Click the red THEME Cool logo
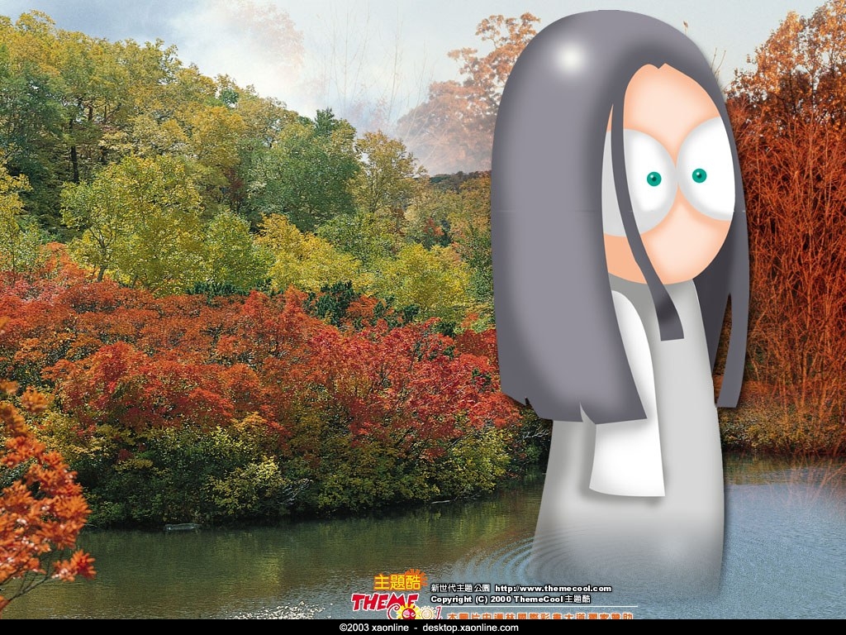Viewport: 846px width, 635px height. click(384, 603)
